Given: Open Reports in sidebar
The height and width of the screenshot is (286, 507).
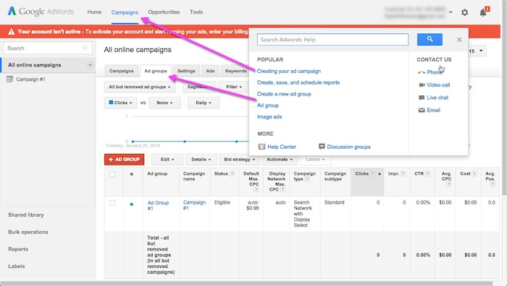Looking at the screenshot, I should coord(18,249).
